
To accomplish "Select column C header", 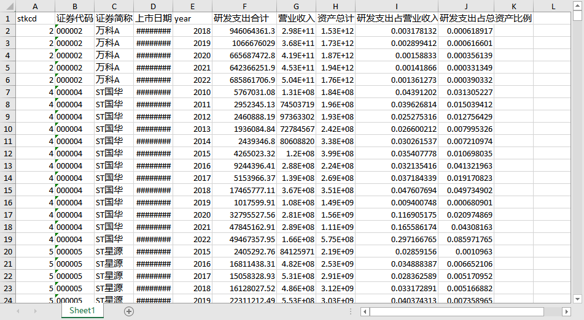I will [114, 6].
